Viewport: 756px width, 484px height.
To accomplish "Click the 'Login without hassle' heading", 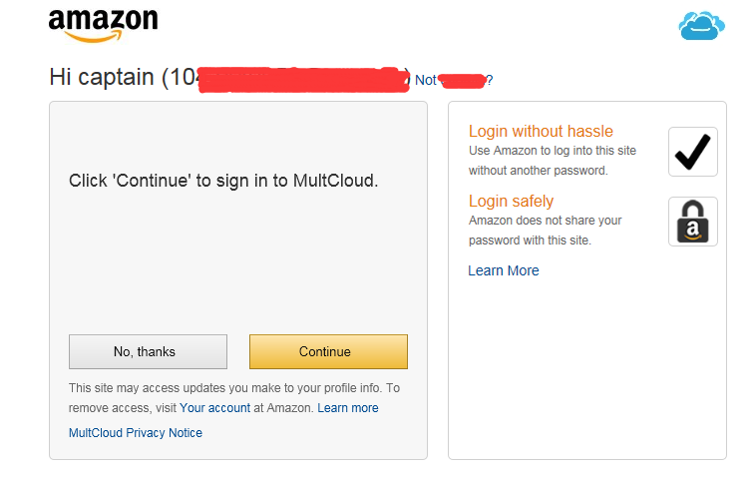I will click(x=541, y=131).
